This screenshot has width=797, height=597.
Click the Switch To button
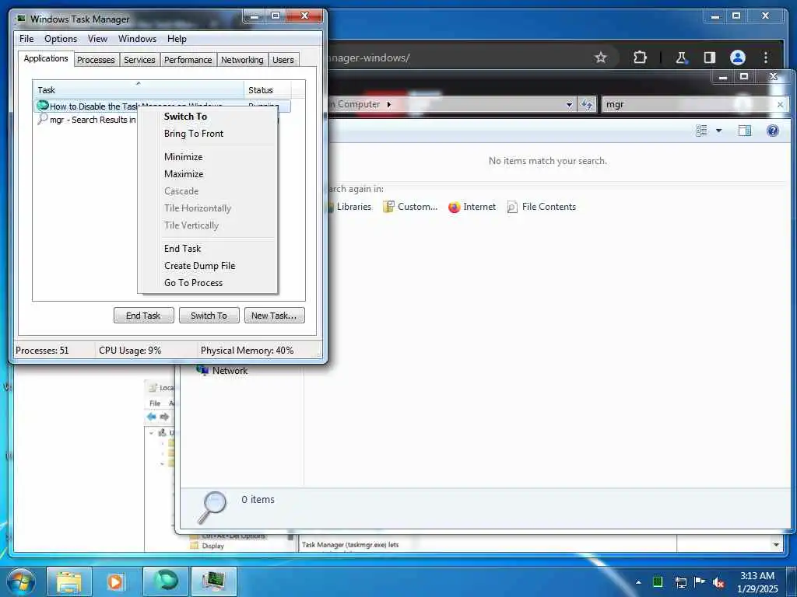tap(209, 316)
